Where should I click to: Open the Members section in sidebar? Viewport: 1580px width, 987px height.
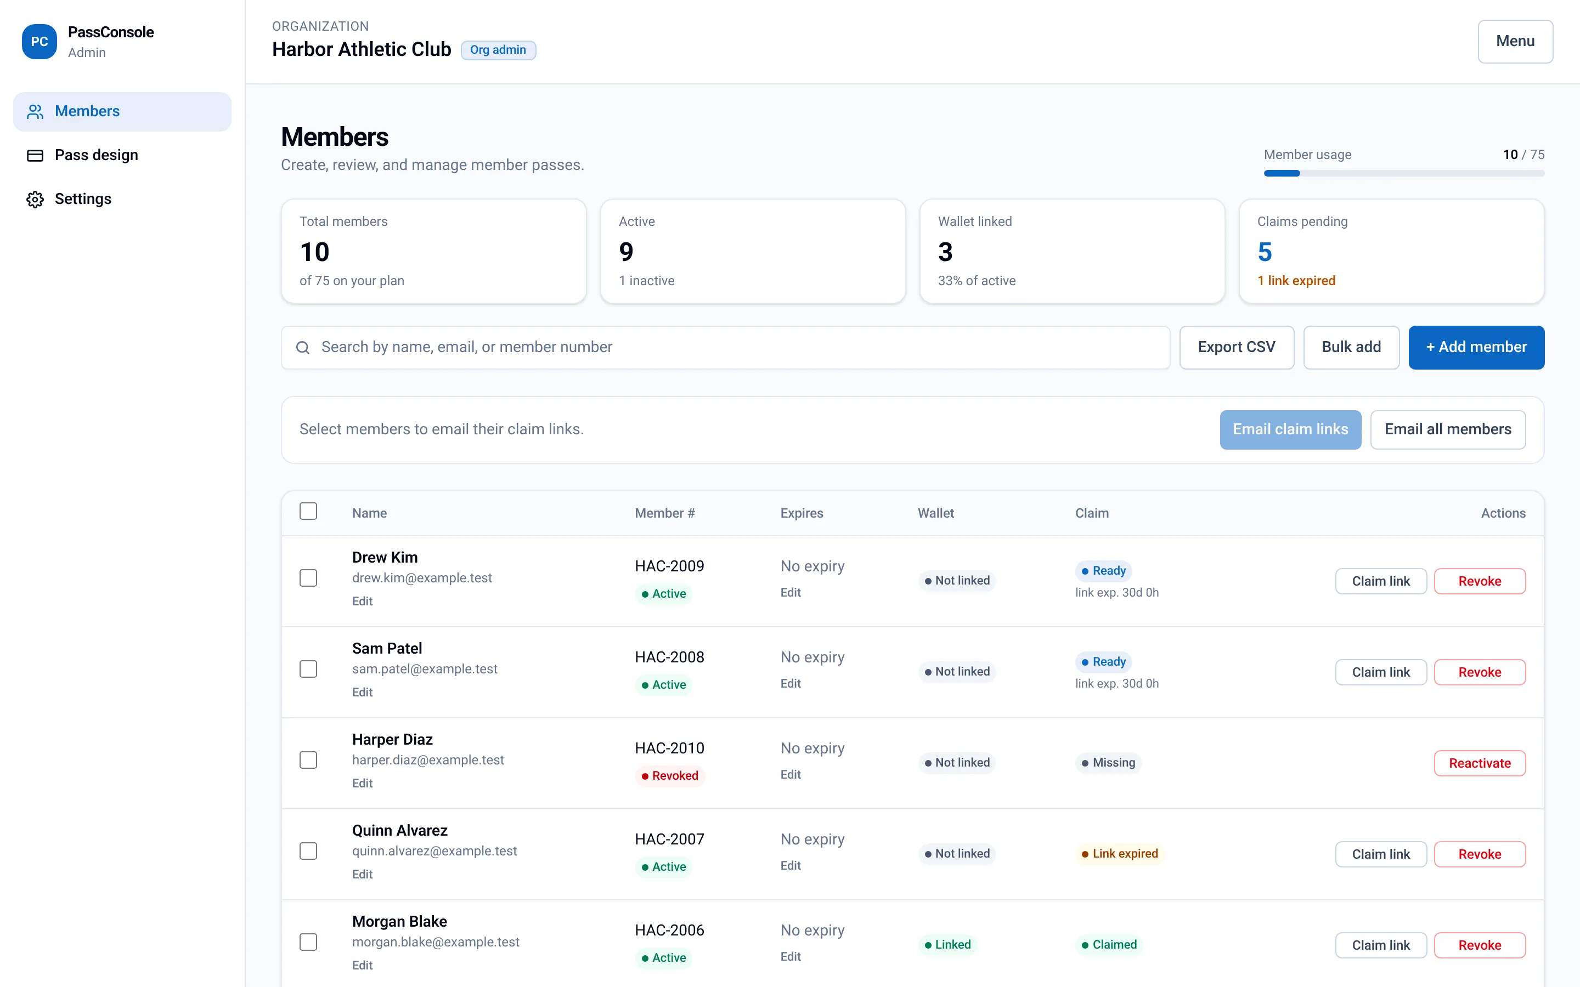tap(122, 112)
